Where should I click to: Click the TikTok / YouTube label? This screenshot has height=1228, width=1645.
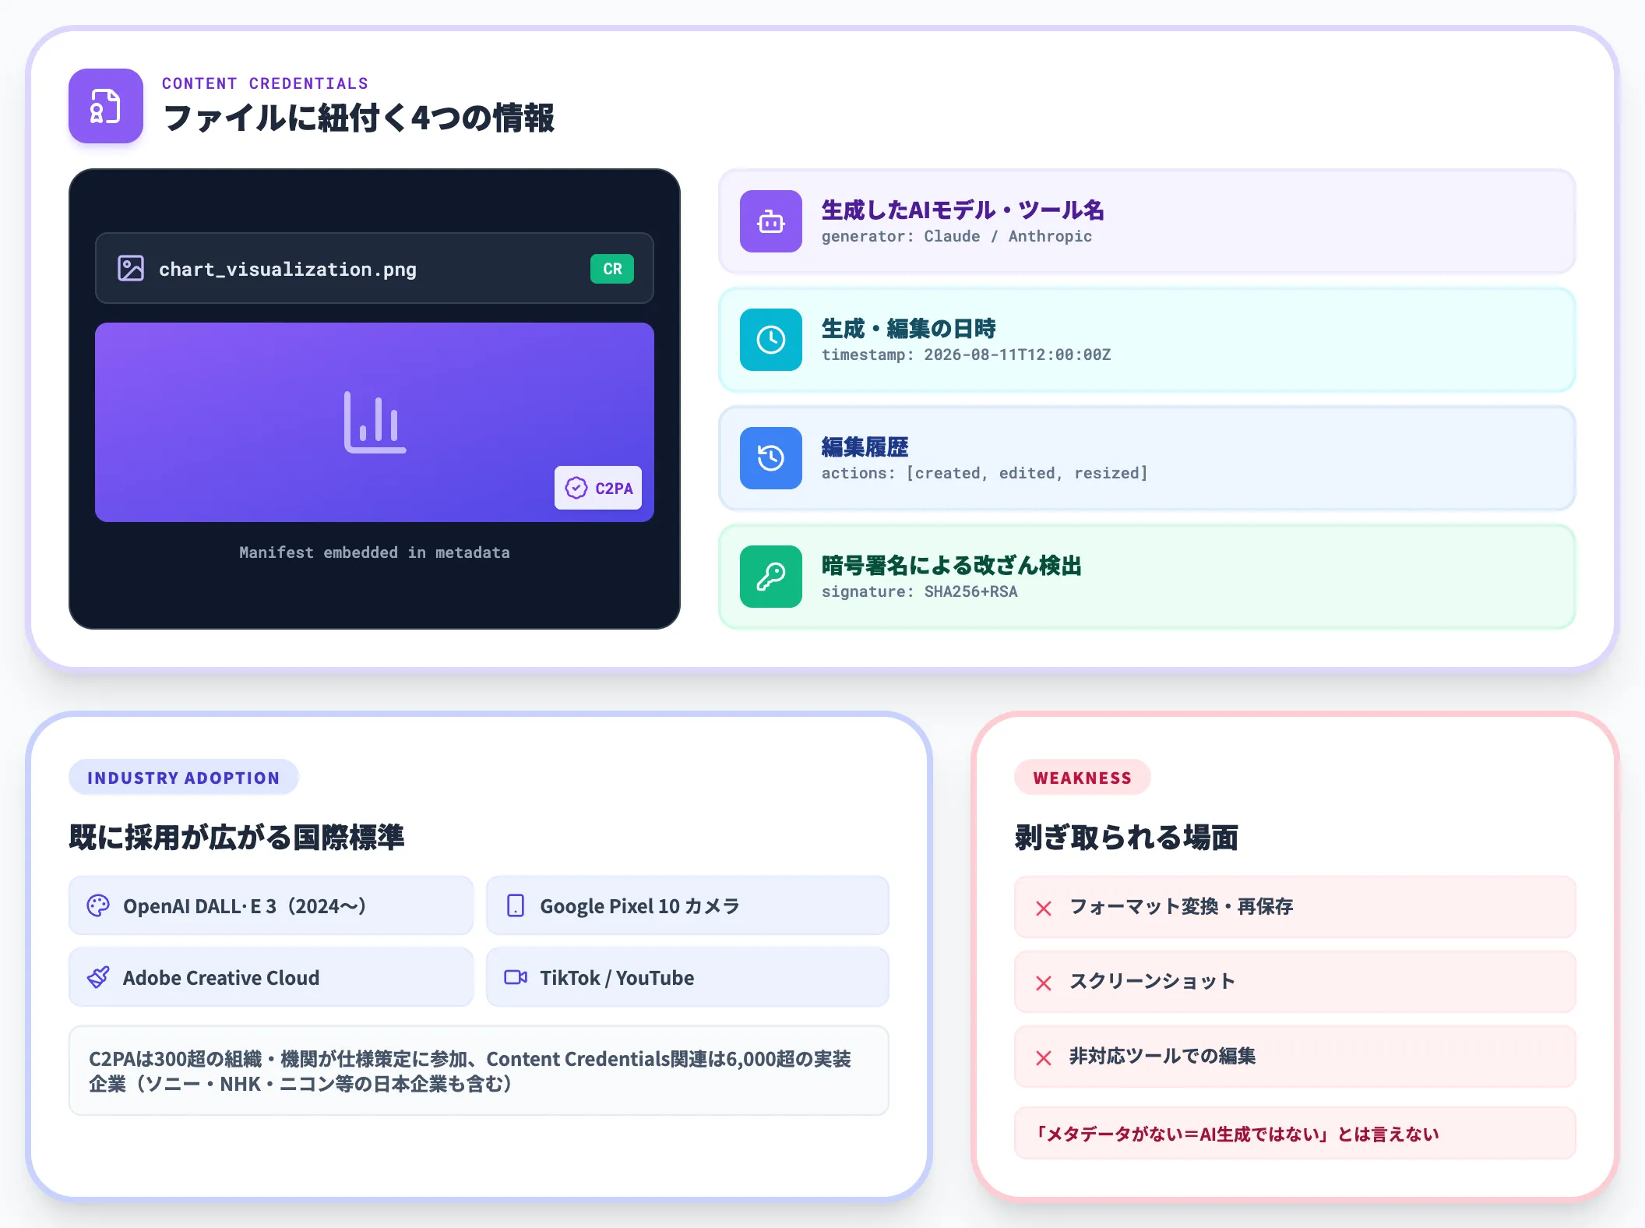617,978
